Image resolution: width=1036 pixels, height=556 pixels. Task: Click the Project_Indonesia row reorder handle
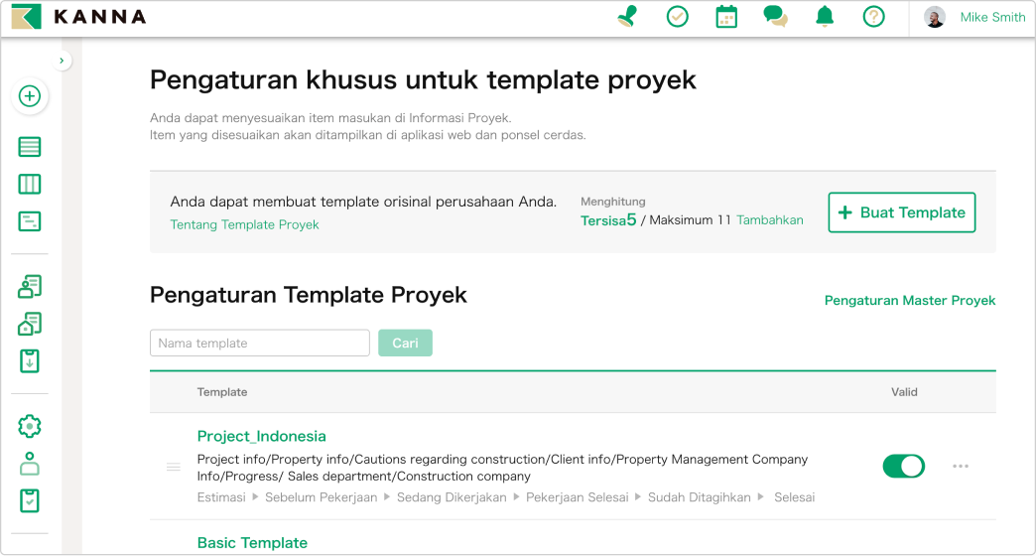(x=173, y=468)
